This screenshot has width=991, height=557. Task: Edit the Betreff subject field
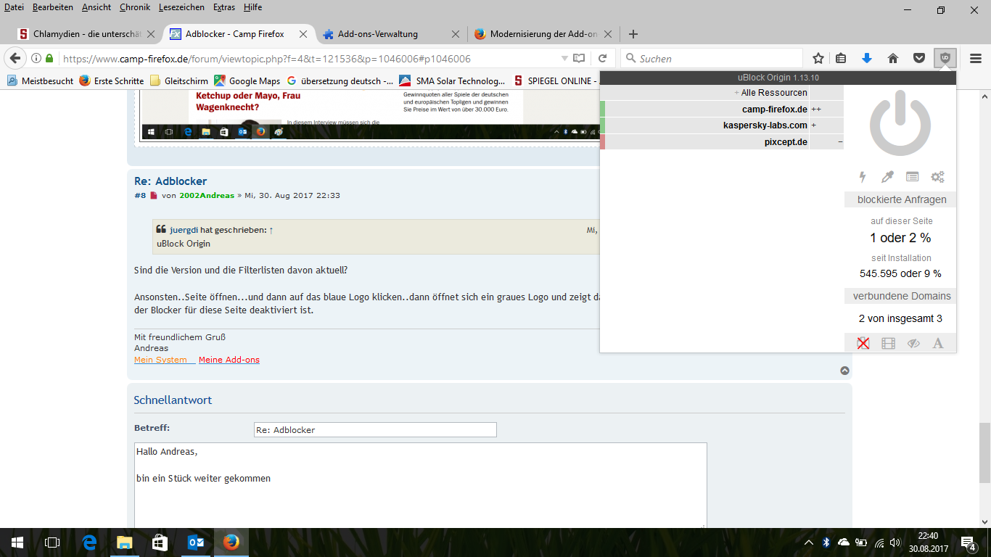coord(375,430)
